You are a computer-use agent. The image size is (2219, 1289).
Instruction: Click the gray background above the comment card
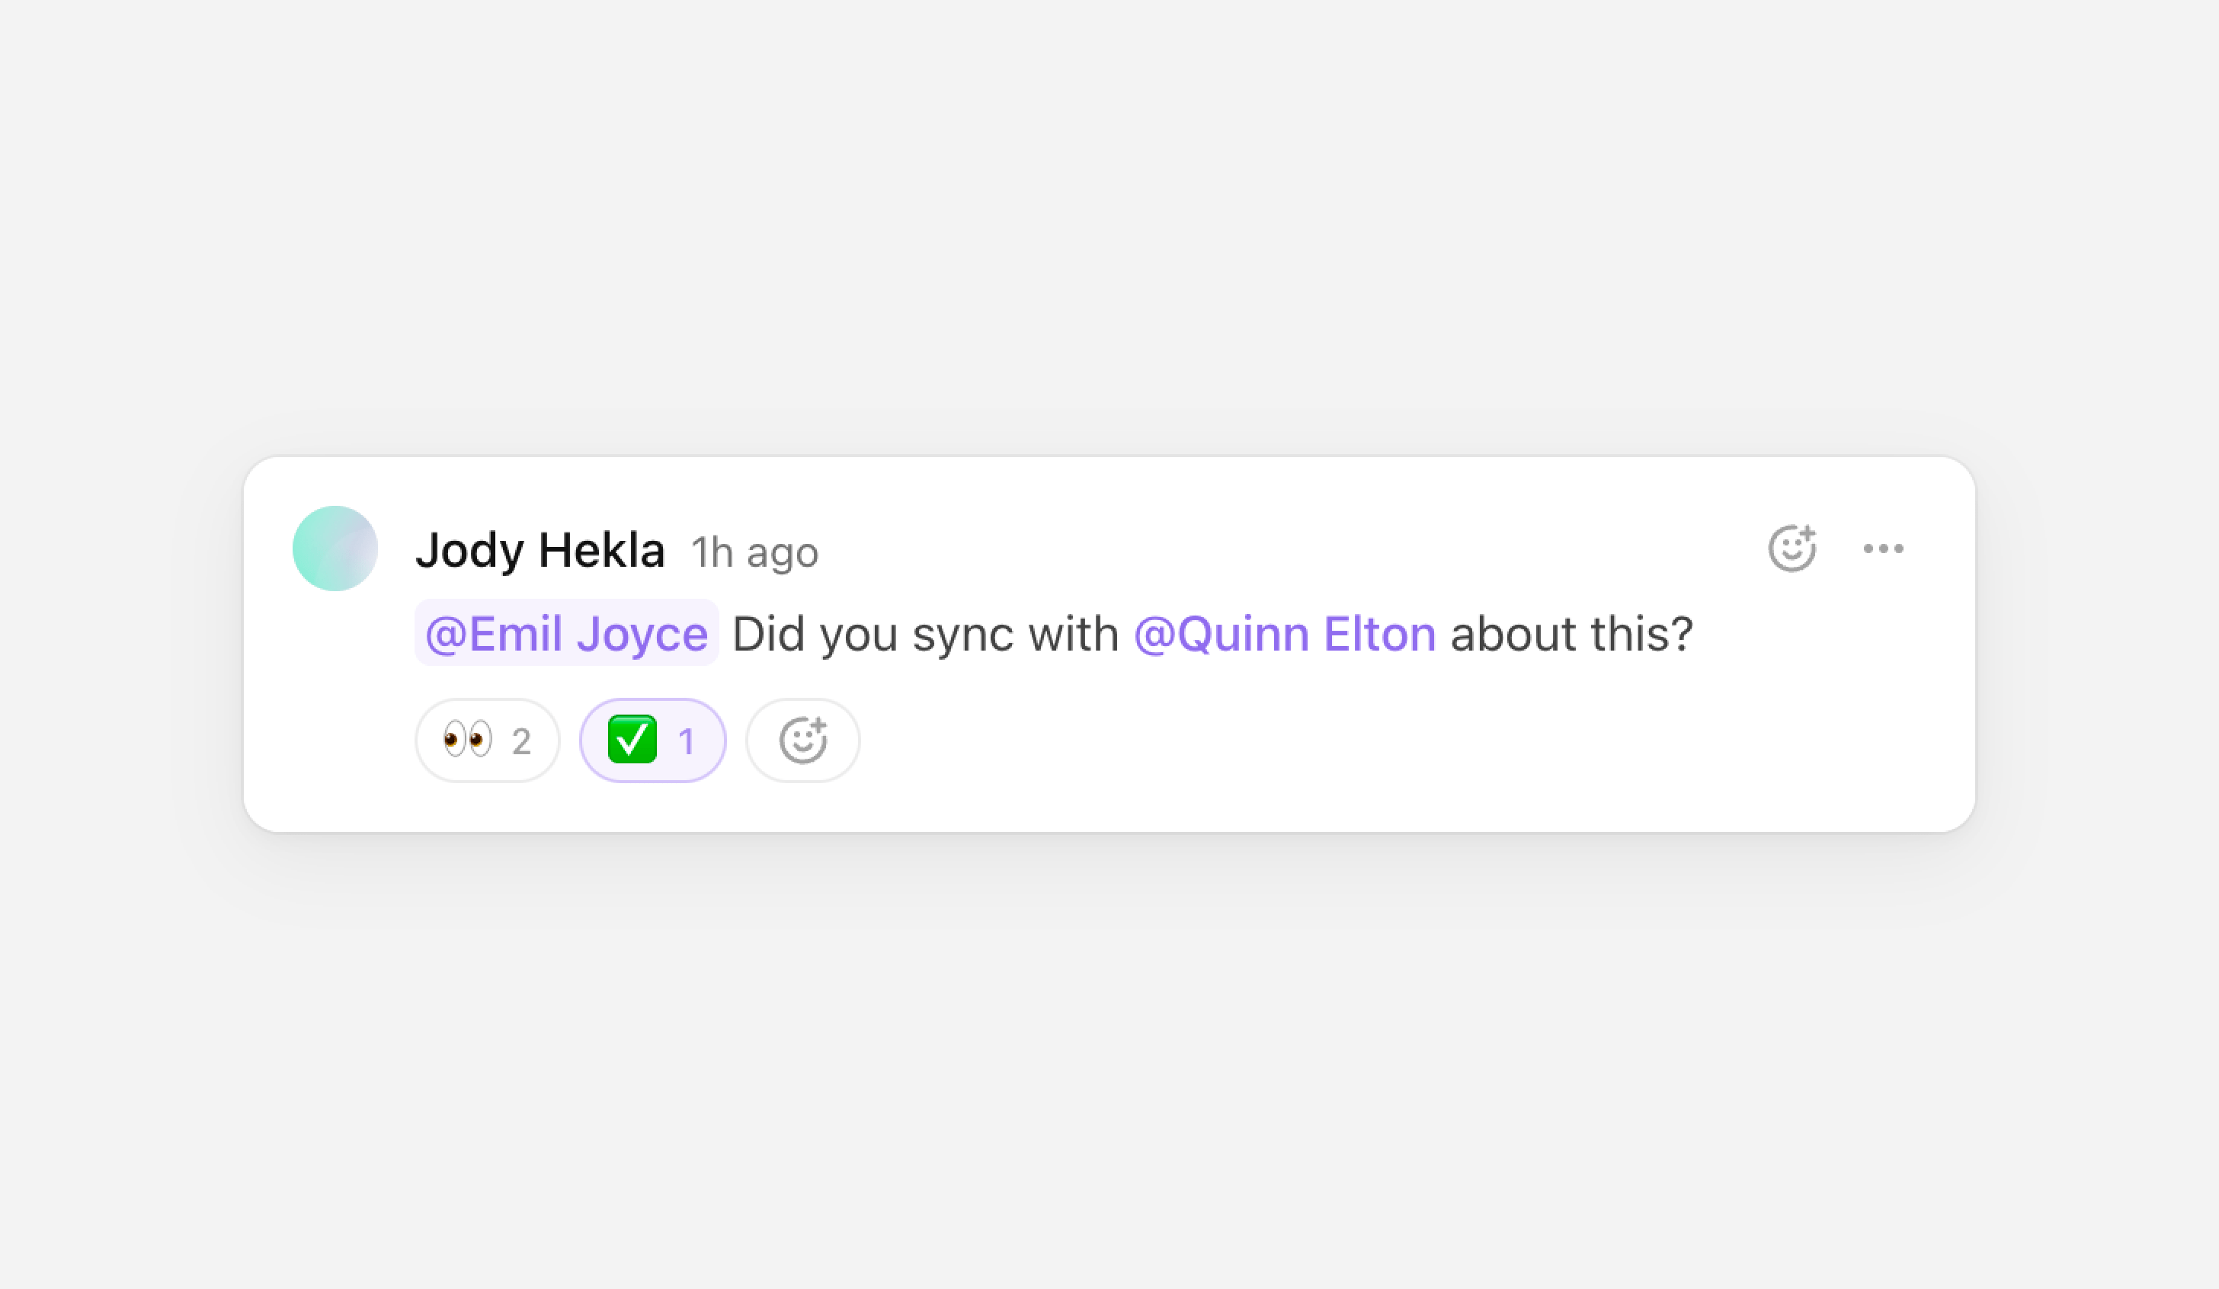(x=1109, y=220)
